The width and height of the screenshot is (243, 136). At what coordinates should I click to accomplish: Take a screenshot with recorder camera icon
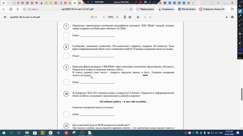click(145, 2)
